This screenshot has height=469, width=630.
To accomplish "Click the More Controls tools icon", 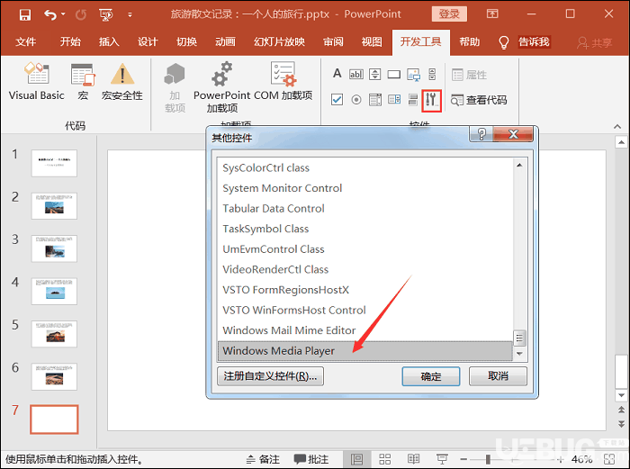I will tap(432, 100).
